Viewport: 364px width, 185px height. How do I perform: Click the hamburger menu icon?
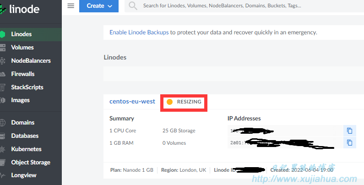point(71,6)
